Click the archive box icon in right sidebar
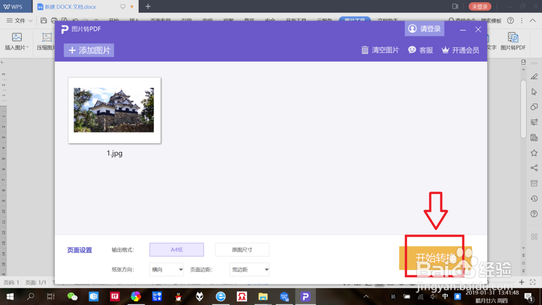The image size is (542, 305). (x=534, y=183)
